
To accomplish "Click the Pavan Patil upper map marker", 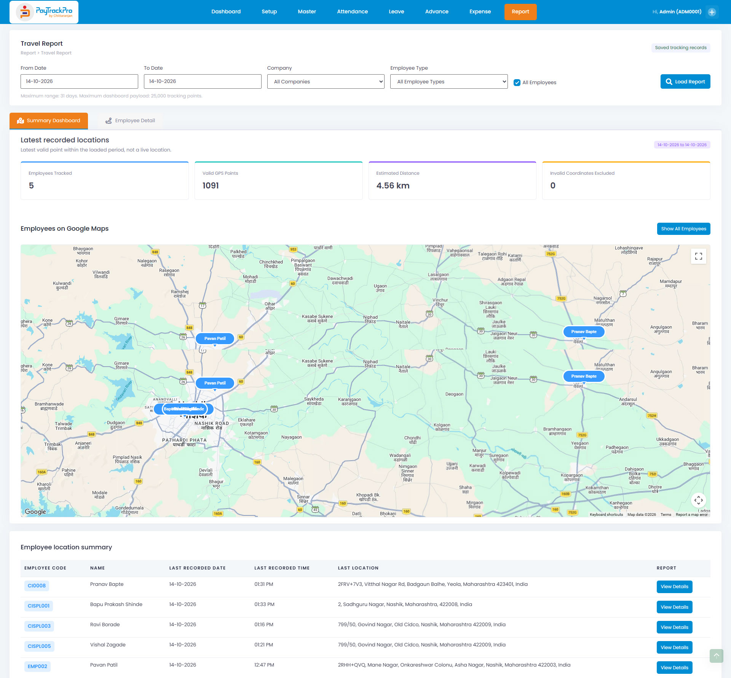I will pyautogui.click(x=215, y=338).
